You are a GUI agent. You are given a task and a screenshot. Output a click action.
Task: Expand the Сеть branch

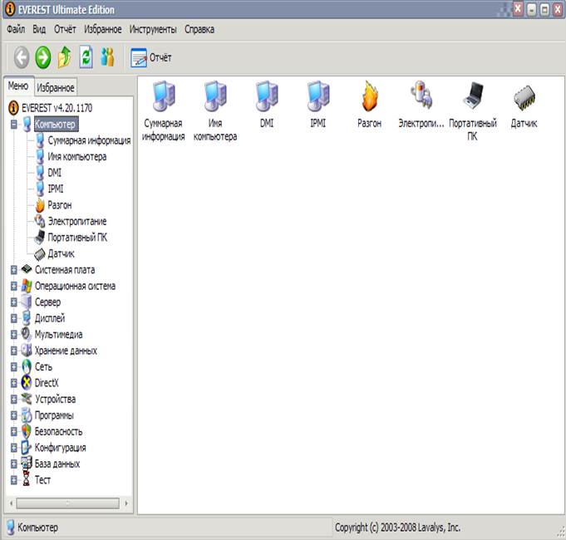coord(14,367)
